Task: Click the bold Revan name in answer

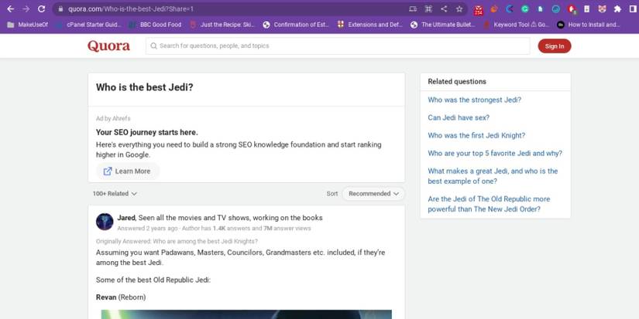Action: pyautogui.click(x=106, y=297)
